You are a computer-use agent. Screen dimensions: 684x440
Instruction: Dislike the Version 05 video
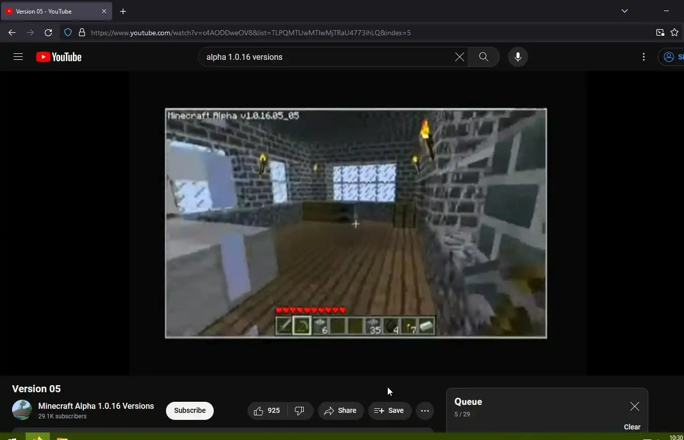pyautogui.click(x=300, y=410)
